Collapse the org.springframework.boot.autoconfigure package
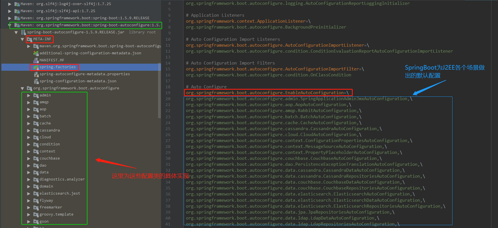The height and width of the screenshot is (228, 498). coord(22,89)
